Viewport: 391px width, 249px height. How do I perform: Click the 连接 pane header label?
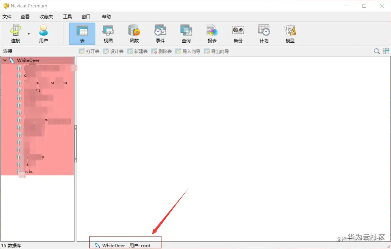pyautogui.click(x=8, y=51)
